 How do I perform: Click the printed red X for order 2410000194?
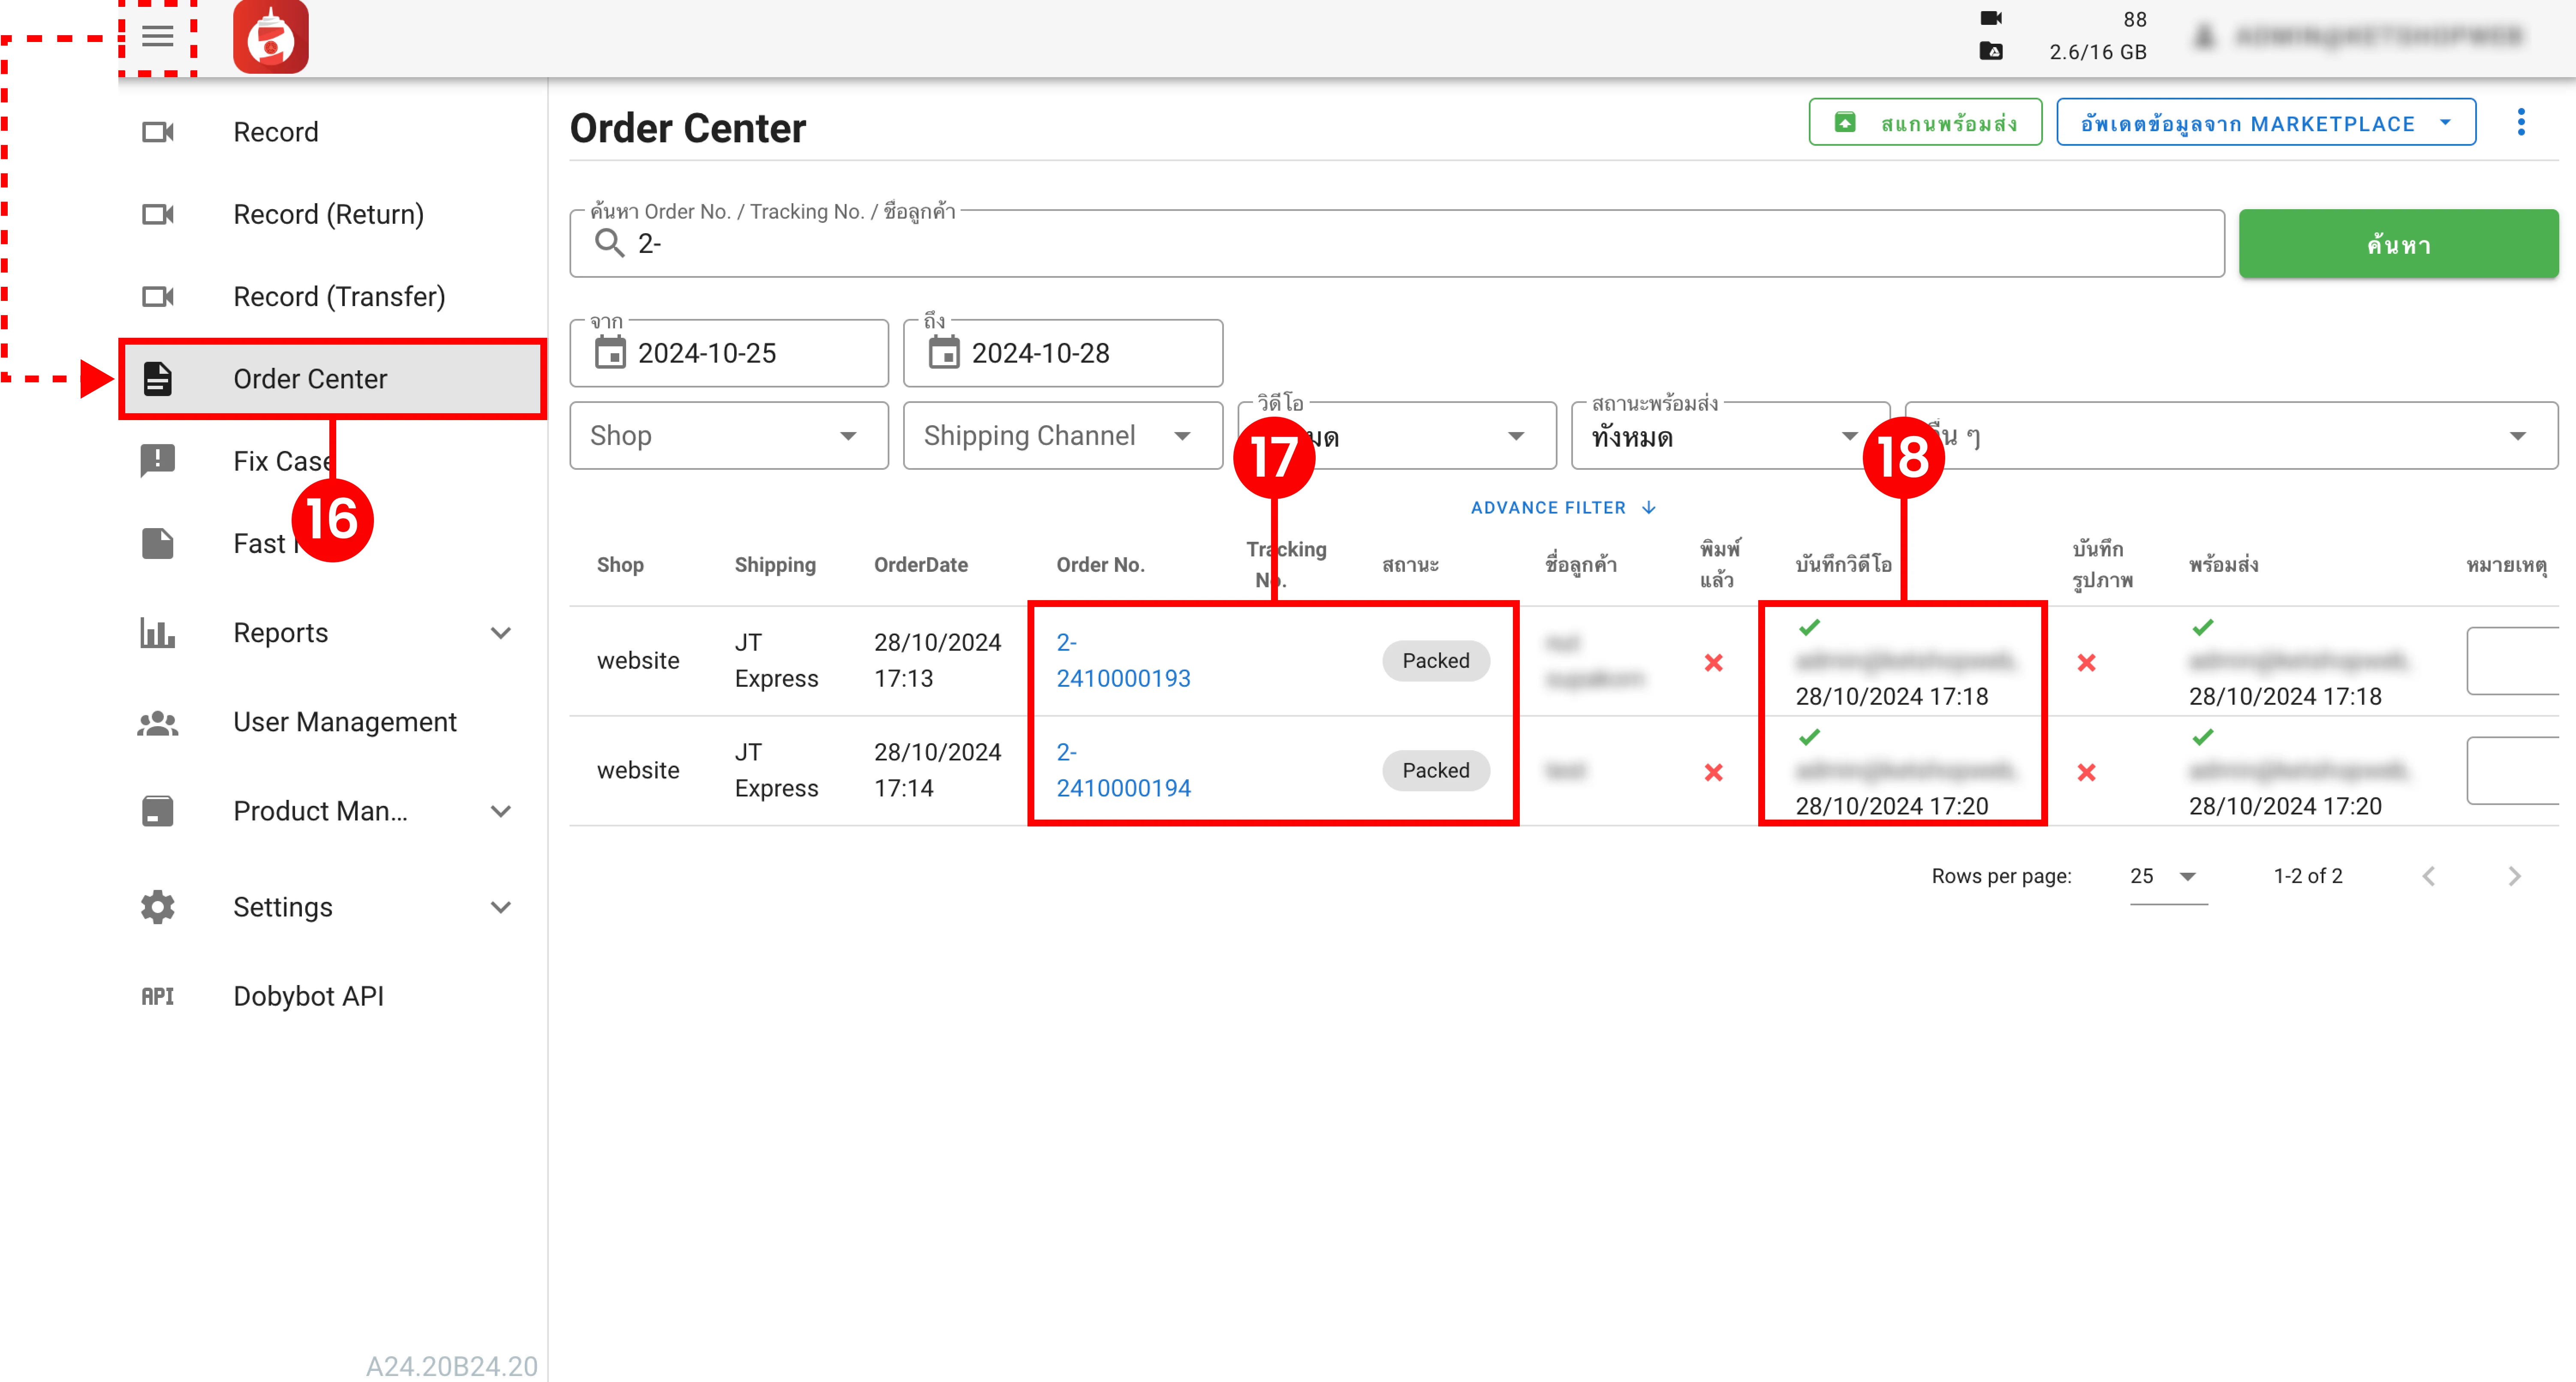(x=1714, y=772)
